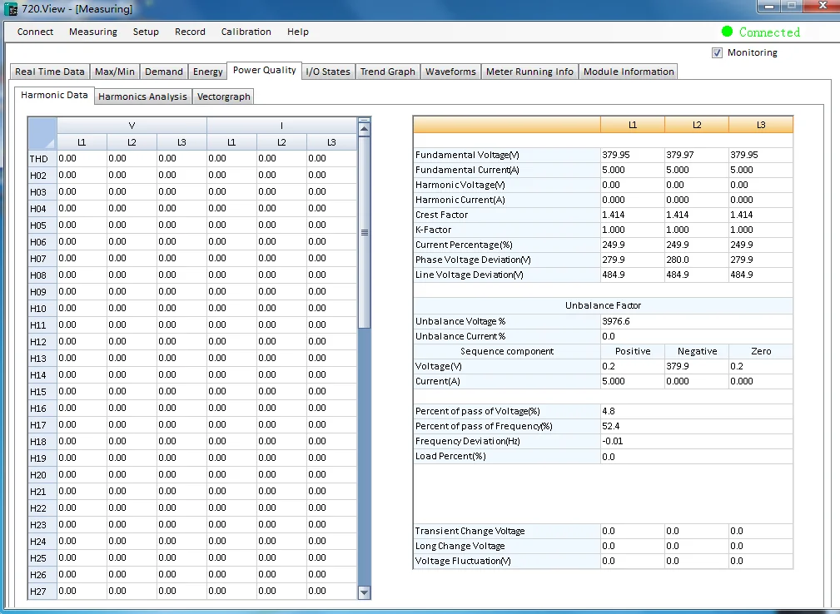Click the 720.View app icon in title bar

coord(12,10)
